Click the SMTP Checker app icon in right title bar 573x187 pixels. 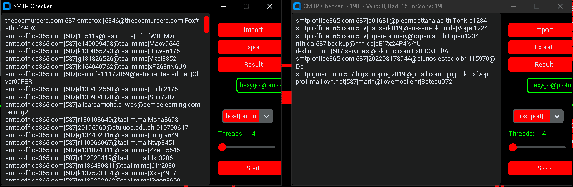pos(298,6)
